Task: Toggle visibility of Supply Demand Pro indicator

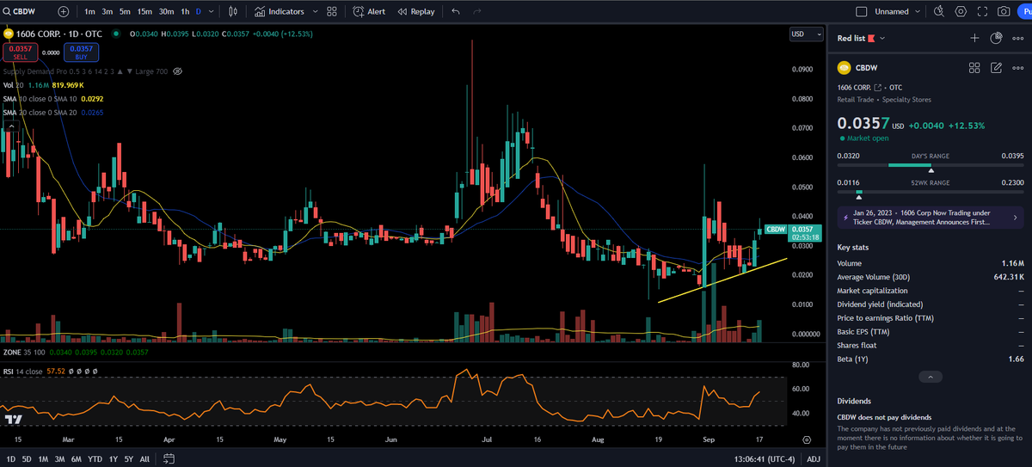Action: coord(178,71)
